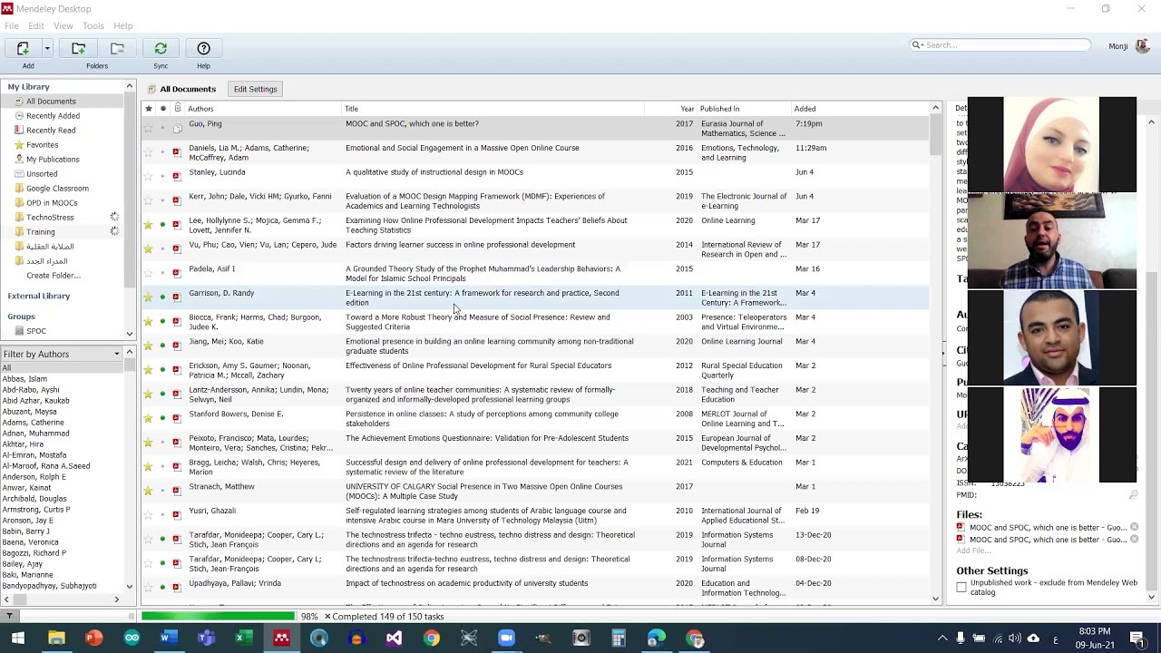
Task: Remove the first attached file in Files
Action: [x=1134, y=527]
